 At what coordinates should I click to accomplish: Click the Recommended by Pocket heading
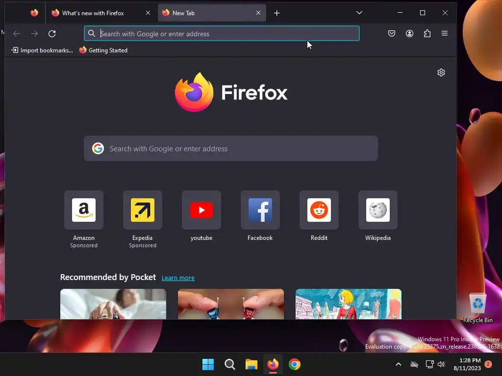coord(108,277)
